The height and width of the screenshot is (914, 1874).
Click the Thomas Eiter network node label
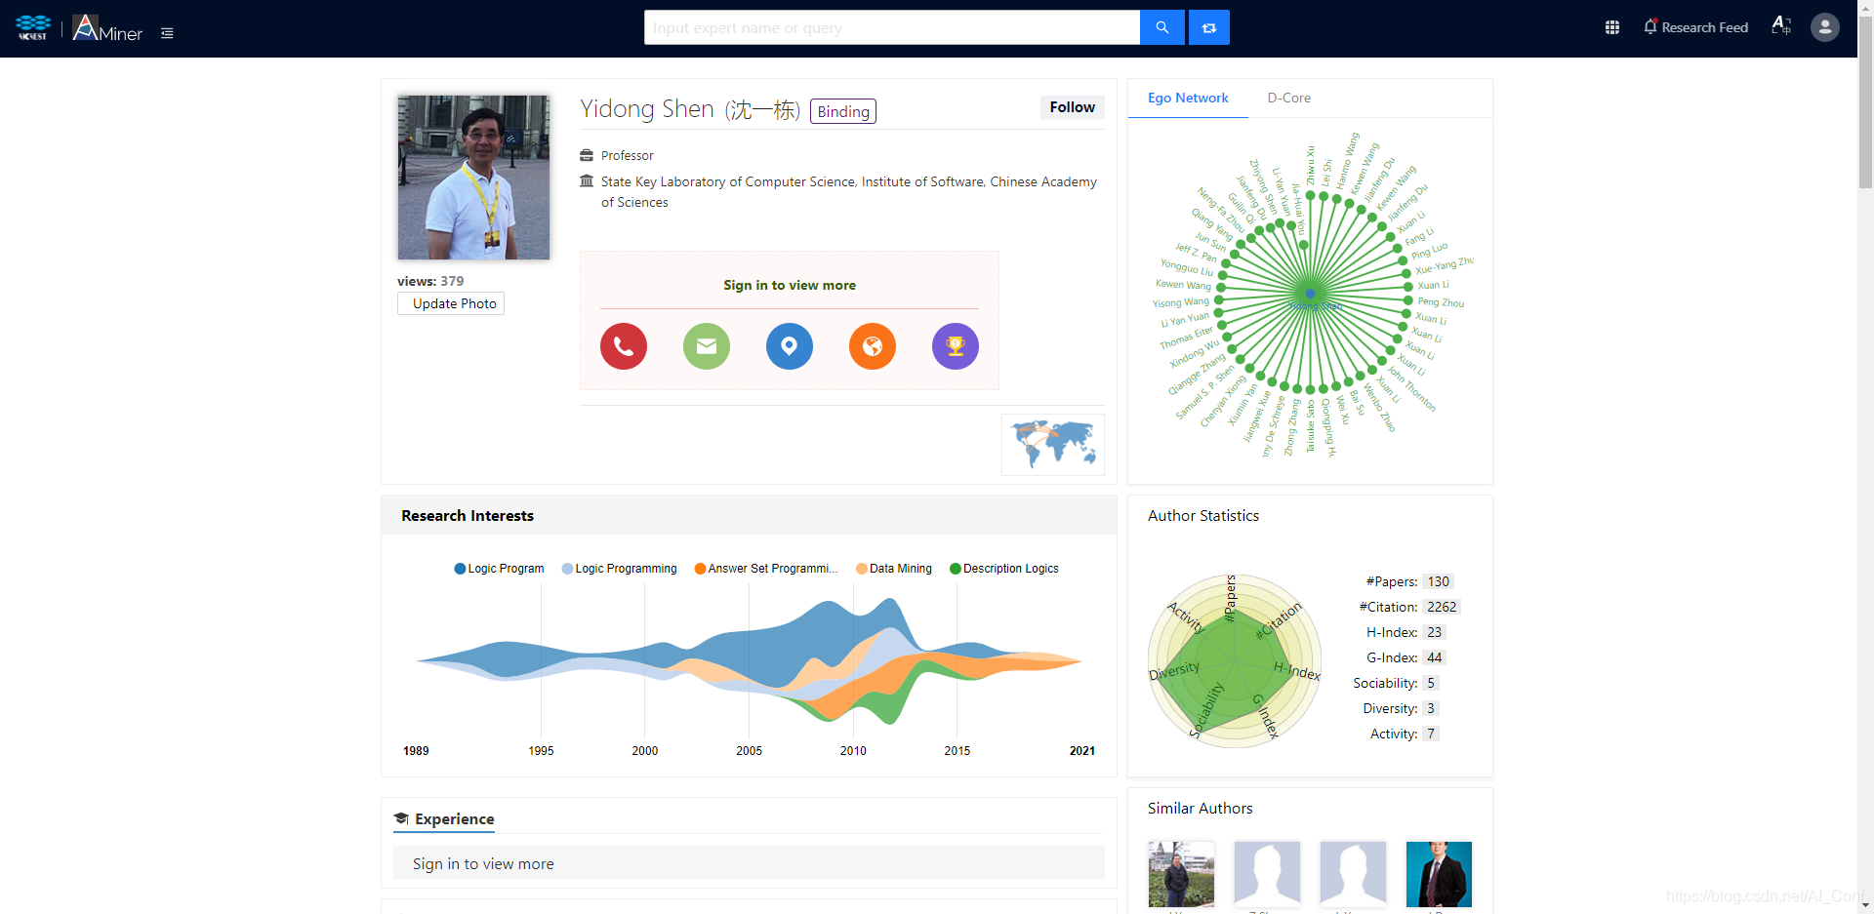pos(1186,338)
